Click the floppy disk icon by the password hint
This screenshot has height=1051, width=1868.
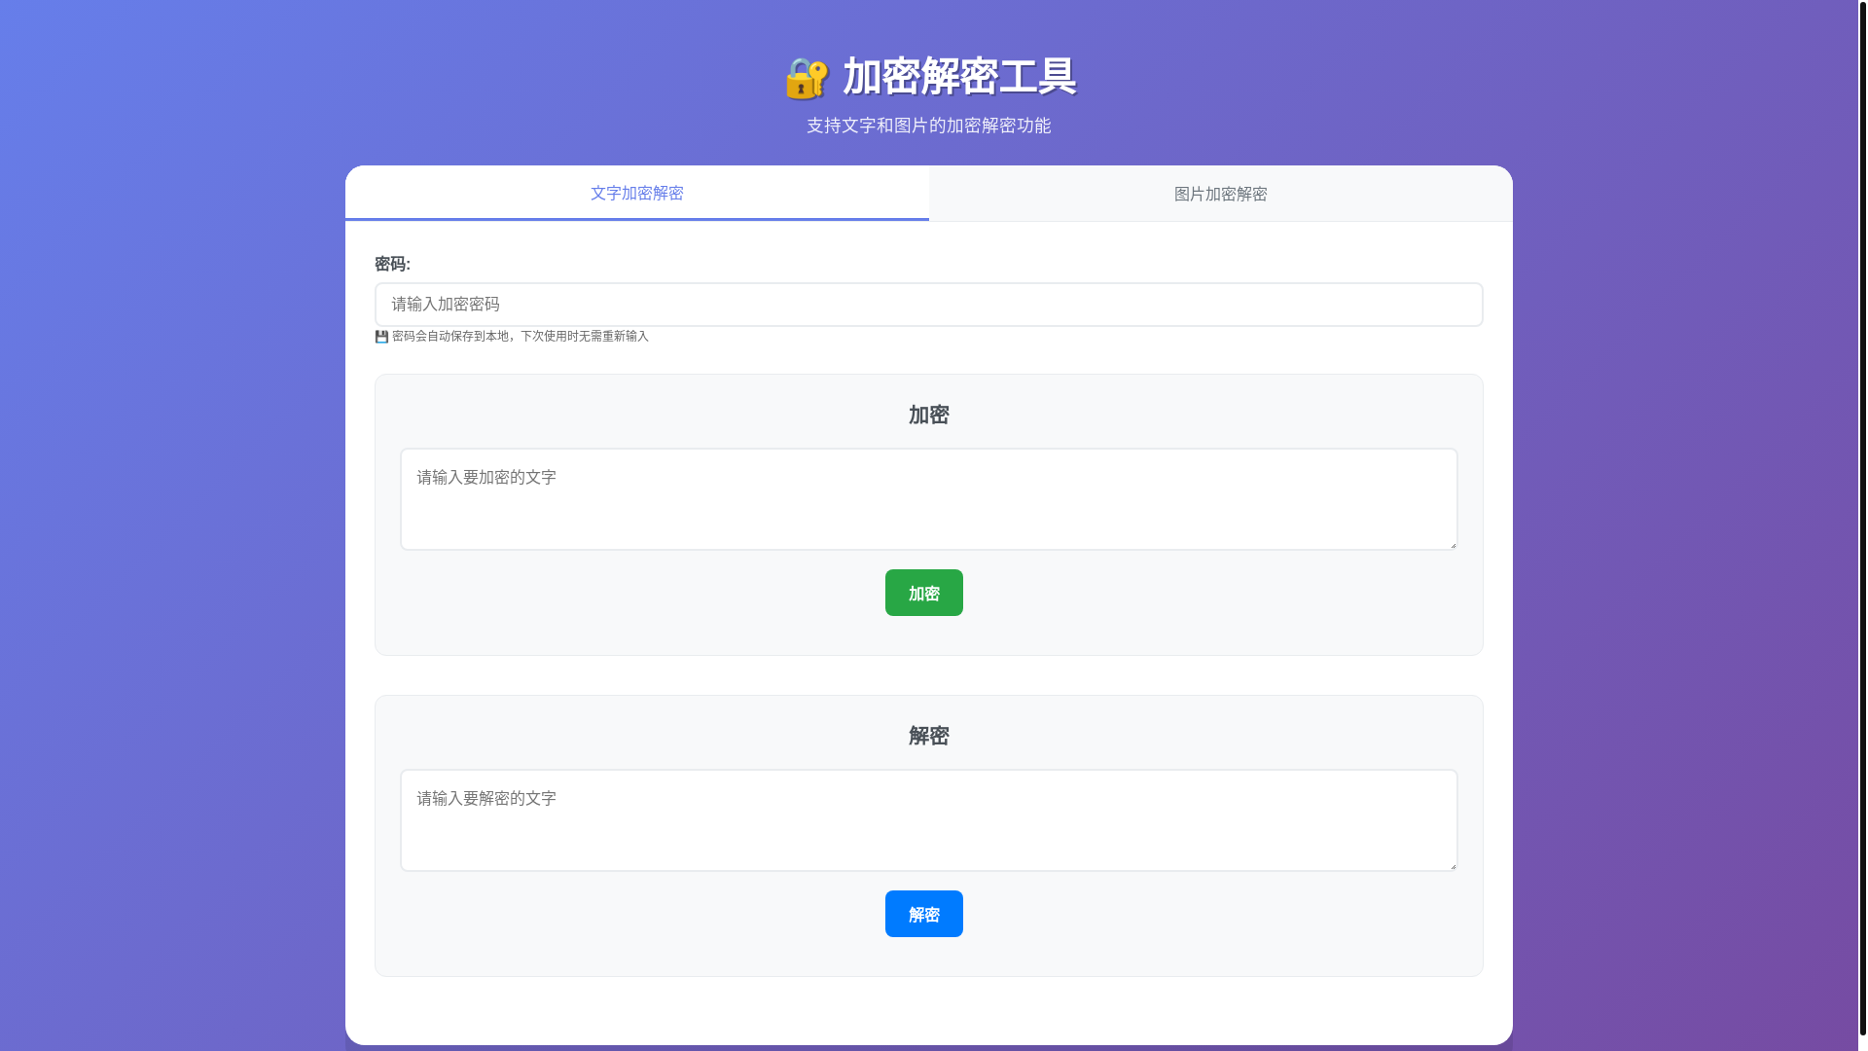click(381, 337)
